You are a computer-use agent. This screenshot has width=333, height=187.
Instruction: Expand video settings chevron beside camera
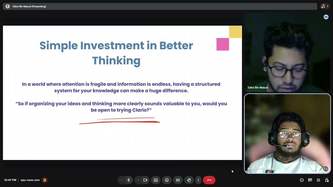coord(138,180)
